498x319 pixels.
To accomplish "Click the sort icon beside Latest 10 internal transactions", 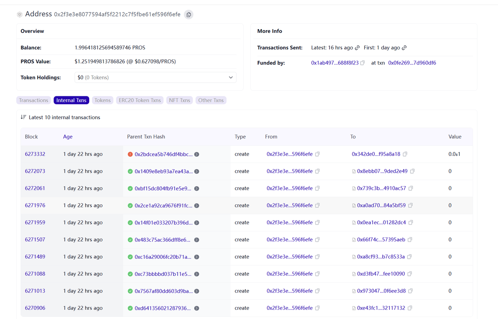I will [x=24, y=118].
